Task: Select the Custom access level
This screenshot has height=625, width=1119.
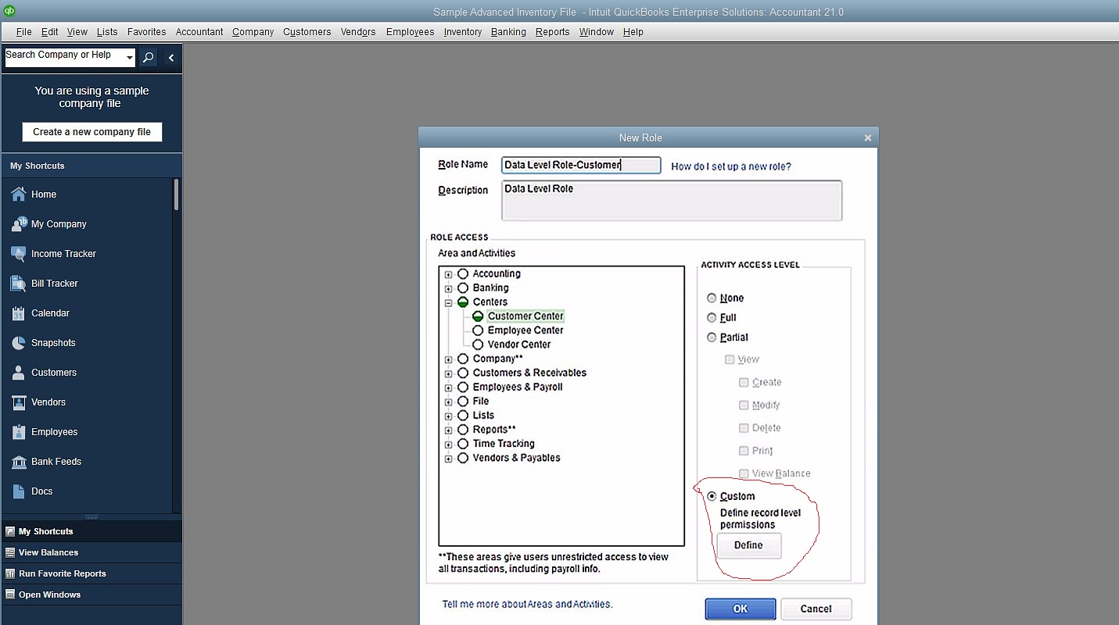Action: click(x=712, y=496)
